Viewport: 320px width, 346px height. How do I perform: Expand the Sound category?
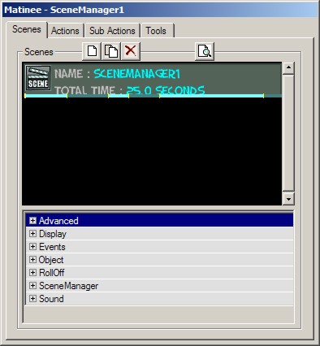[32, 299]
